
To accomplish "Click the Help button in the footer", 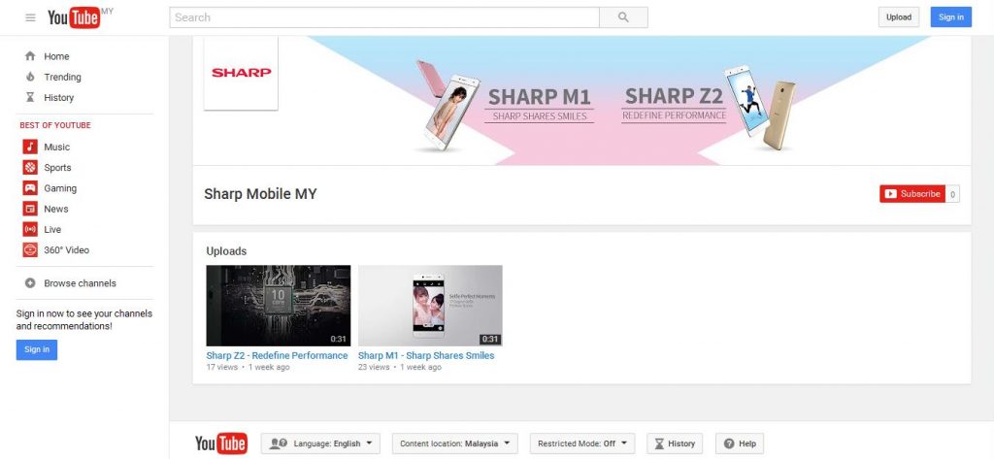I will pyautogui.click(x=739, y=443).
